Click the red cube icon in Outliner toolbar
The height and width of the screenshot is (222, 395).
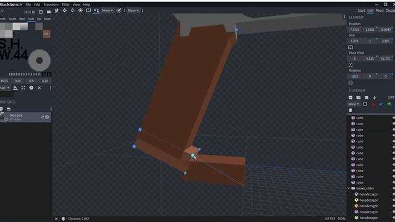pyautogui.click(x=373, y=104)
